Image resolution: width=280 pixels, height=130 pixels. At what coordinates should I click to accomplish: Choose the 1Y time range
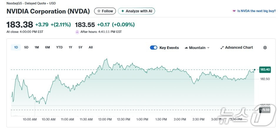point(71,47)
